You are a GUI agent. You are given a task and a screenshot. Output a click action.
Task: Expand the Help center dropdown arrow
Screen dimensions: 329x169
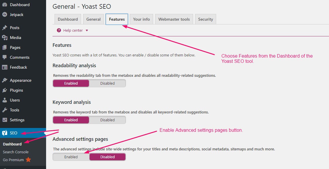click(87, 31)
